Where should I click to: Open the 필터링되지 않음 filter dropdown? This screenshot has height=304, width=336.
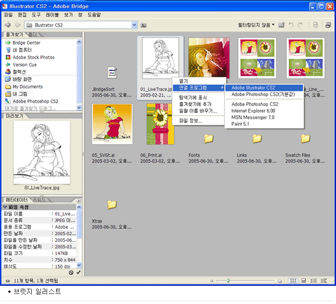click(256, 25)
